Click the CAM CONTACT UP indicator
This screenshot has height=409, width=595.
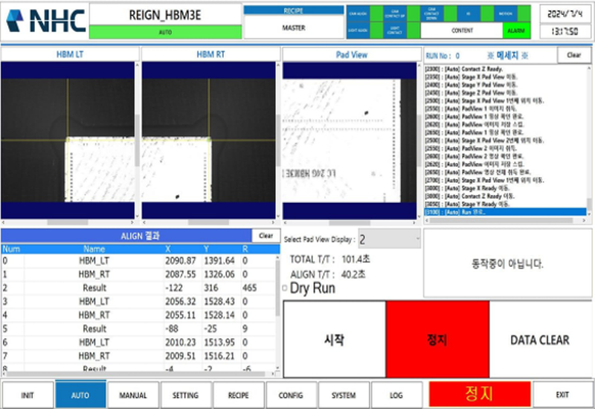click(396, 14)
